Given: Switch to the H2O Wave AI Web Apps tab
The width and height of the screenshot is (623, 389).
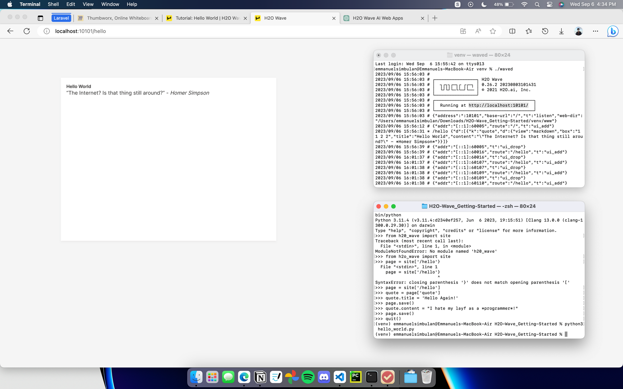Looking at the screenshot, I should tap(378, 18).
